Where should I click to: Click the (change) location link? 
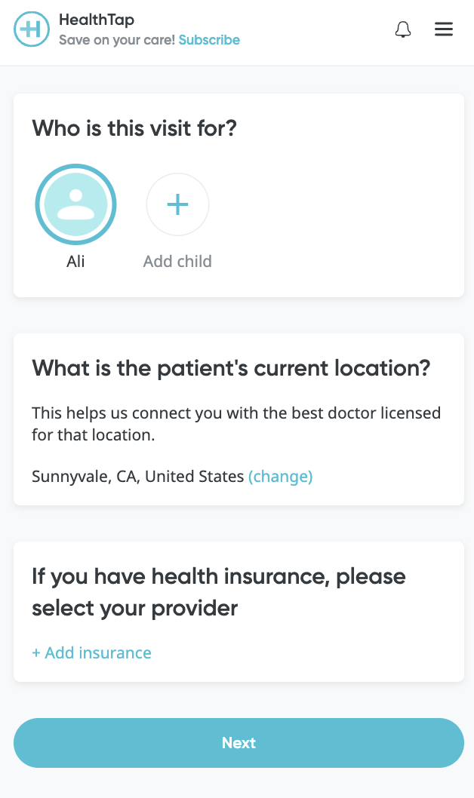coord(281,477)
